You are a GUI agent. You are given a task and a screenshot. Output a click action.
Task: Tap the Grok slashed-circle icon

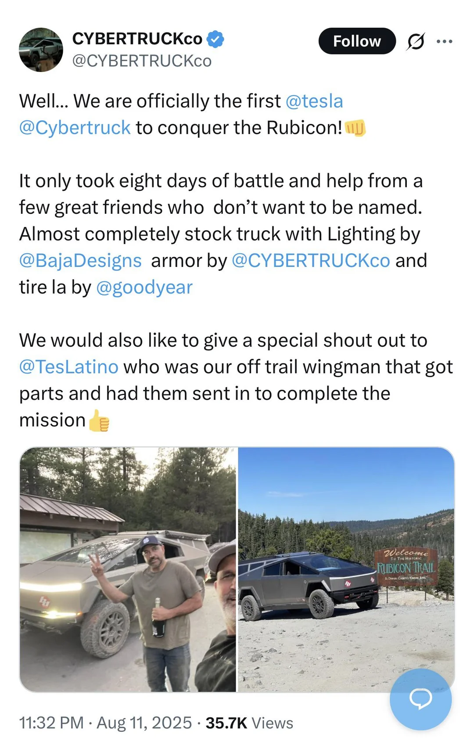point(416,41)
